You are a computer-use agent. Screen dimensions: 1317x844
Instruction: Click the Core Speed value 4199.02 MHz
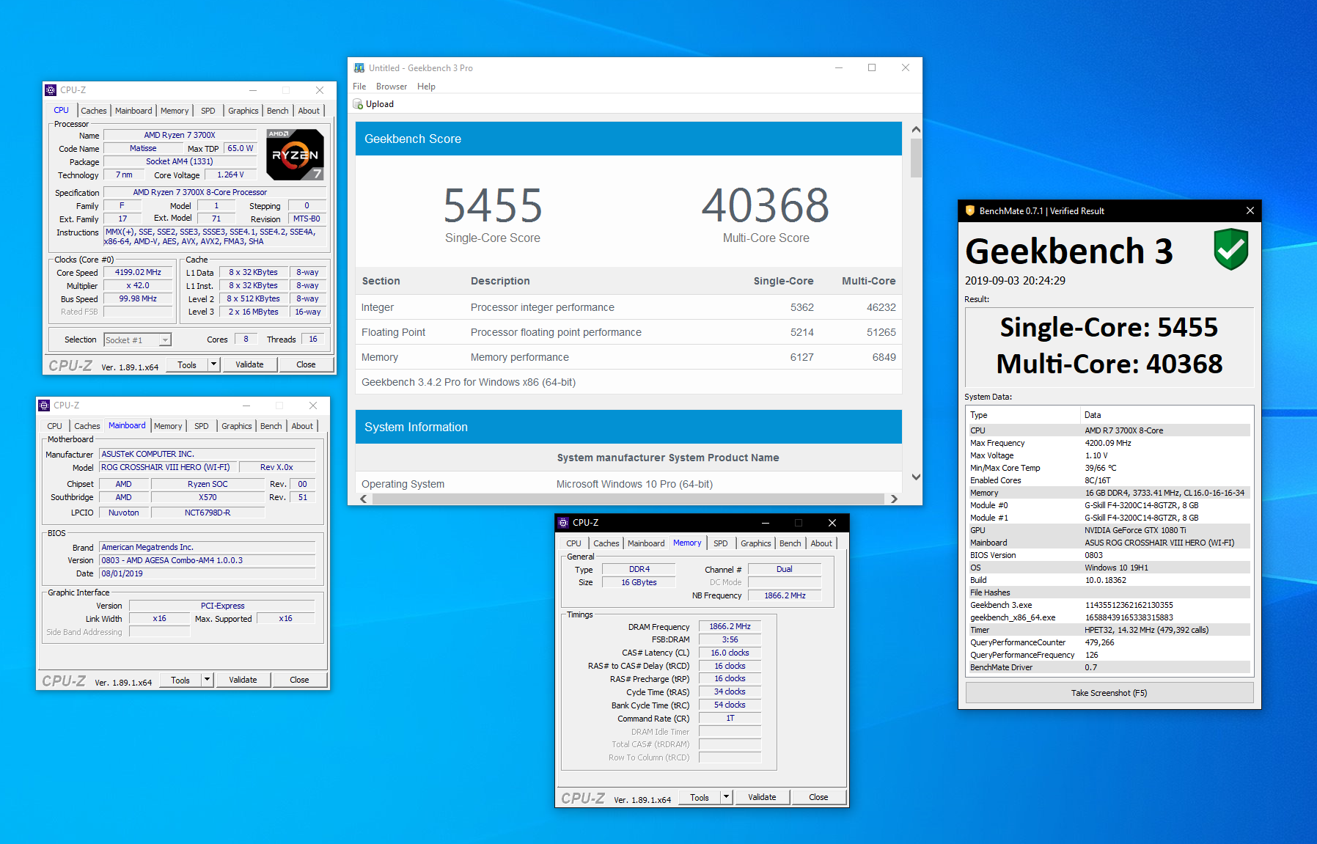(x=138, y=272)
